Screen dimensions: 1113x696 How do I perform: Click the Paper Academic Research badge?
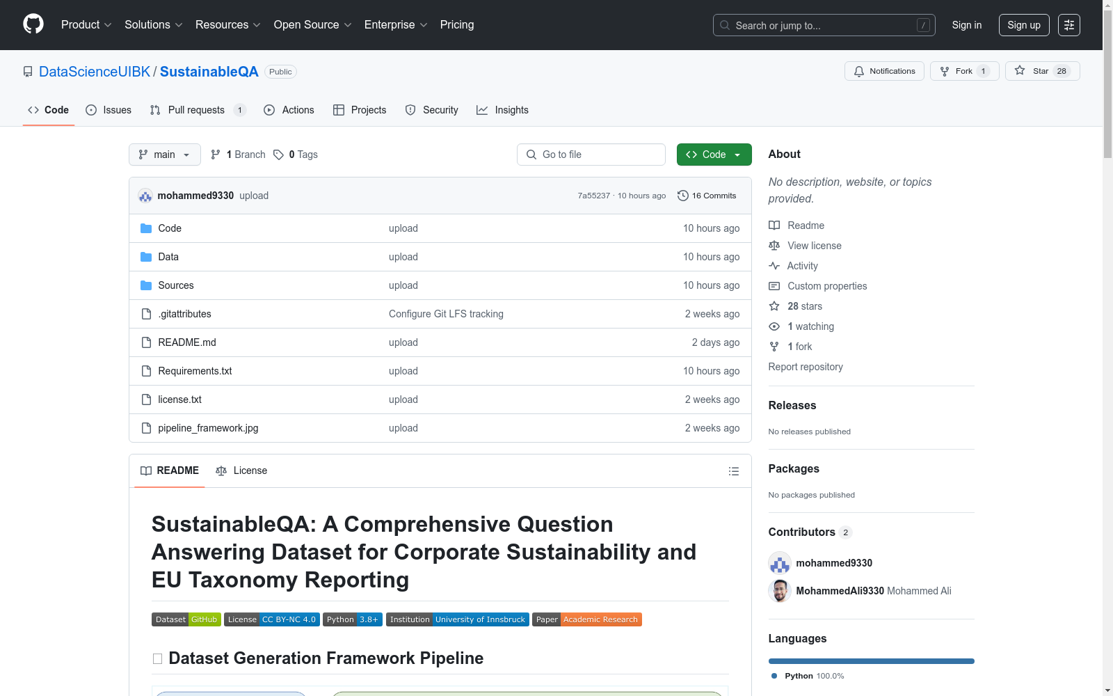click(x=587, y=619)
